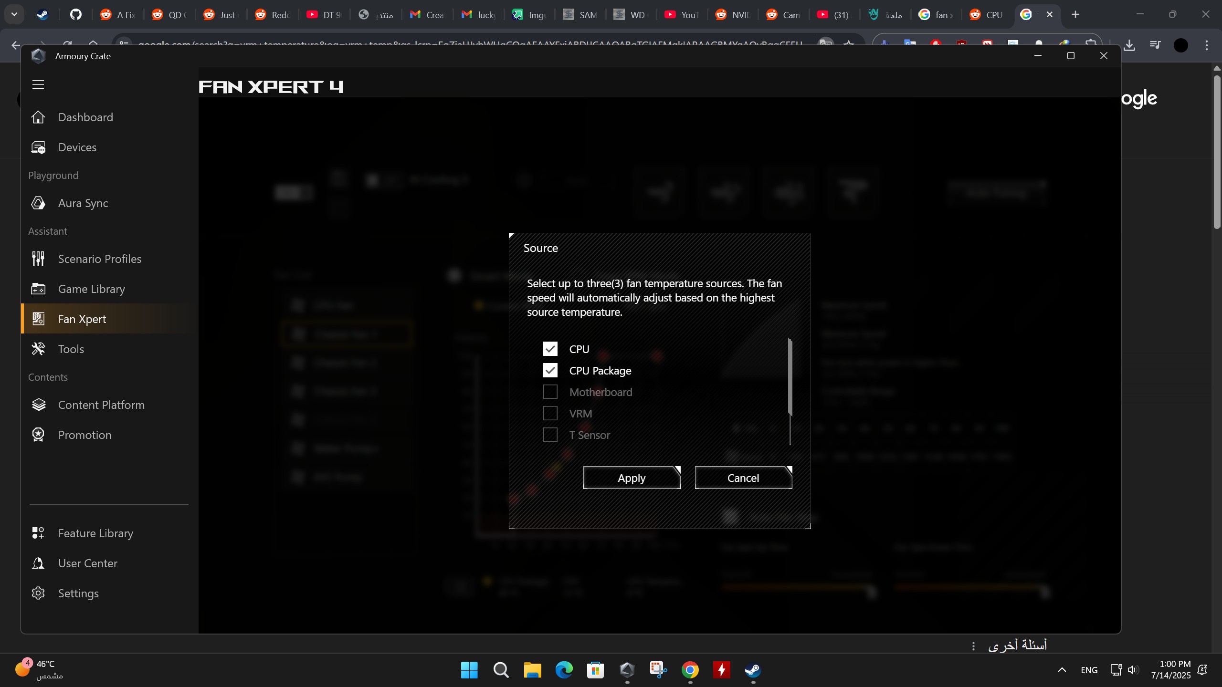
Task: Close the active Google browser tab
Action: click(x=1049, y=15)
